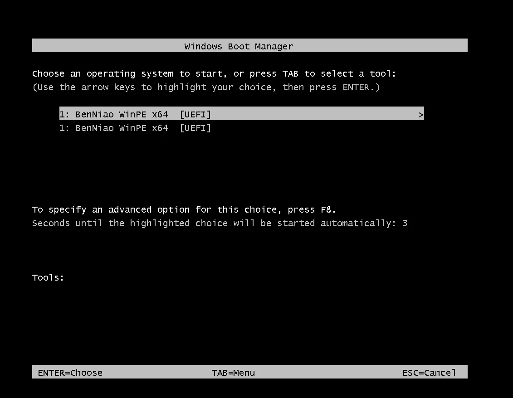Screen dimensions: 513x398
Task: Click the Windows Boot Manager title text
Action: point(239,46)
